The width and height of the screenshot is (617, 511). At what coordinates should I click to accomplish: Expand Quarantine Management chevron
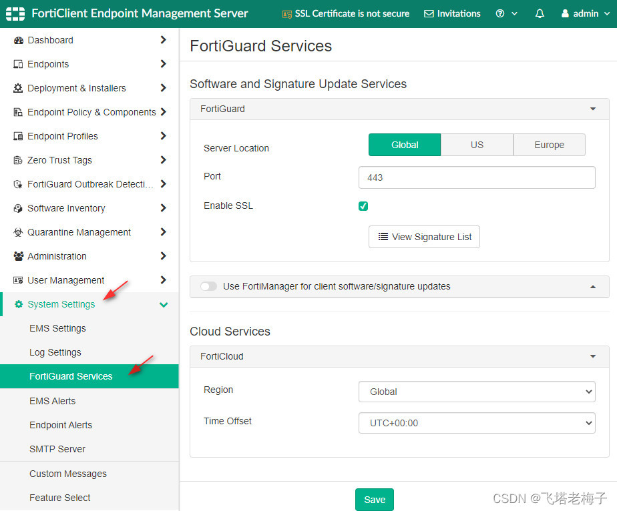pyautogui.click(x=164, y=231)
